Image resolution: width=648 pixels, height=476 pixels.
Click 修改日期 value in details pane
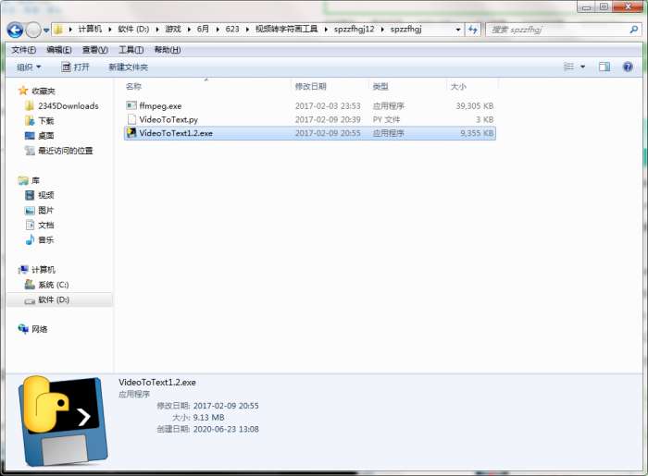point(226,406)
